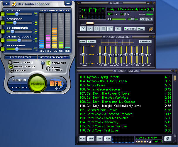Flip the Speakers/Headphones lever switch
The image size is (178, 147).
(43, 65)
